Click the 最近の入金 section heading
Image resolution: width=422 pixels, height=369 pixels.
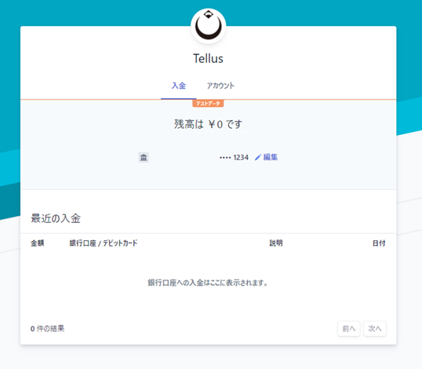coord(56,218)
